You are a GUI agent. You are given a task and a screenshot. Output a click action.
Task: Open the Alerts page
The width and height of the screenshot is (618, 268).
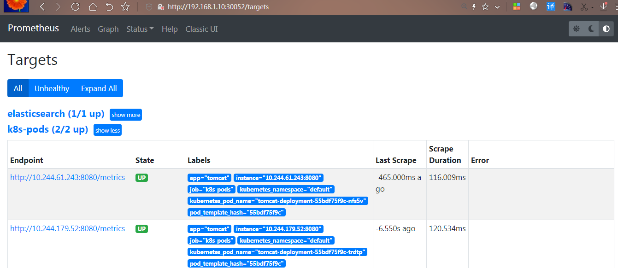(x=80, y=29)
